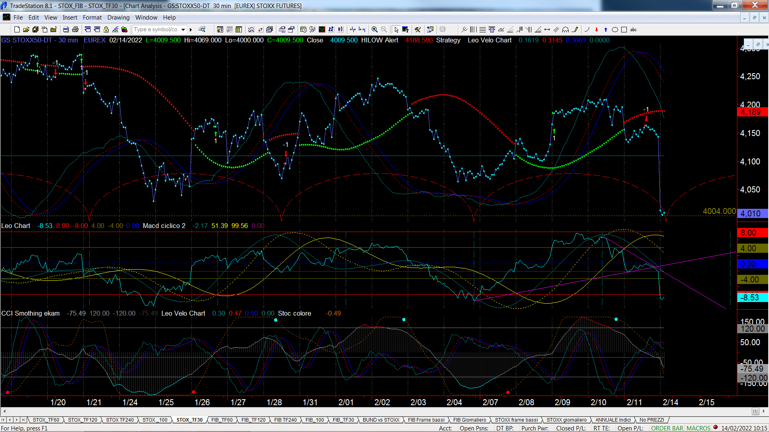This screenshot has width=769, height=432.
Task: Select the abc text drawing tool
Action: [x=634, y=30]
